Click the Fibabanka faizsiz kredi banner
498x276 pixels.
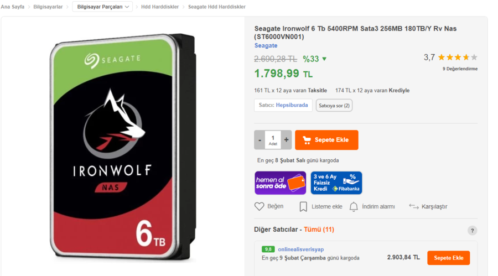336,183
